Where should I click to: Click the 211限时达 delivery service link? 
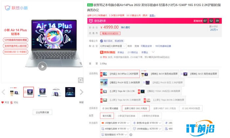(133, 52)
